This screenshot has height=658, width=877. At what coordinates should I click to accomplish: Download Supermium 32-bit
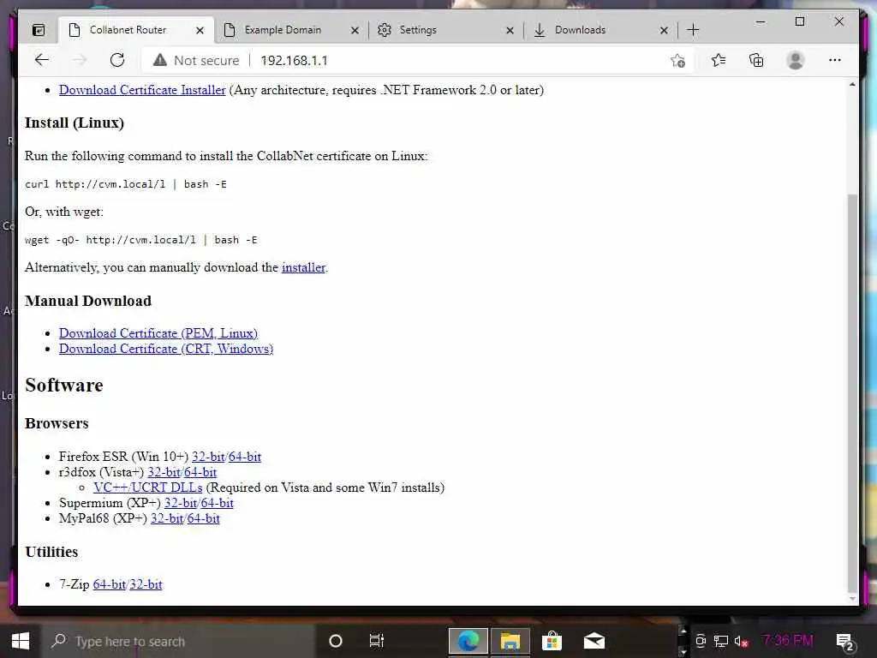181,503
